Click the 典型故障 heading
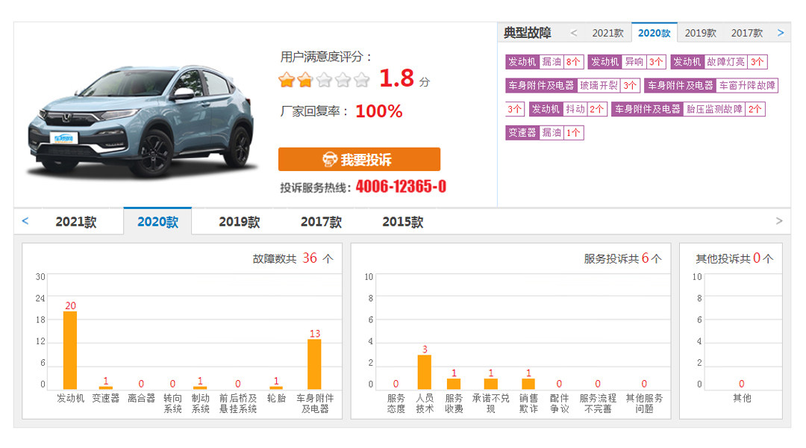This screenshot has height=448, width=806. (x=528, y=33)
